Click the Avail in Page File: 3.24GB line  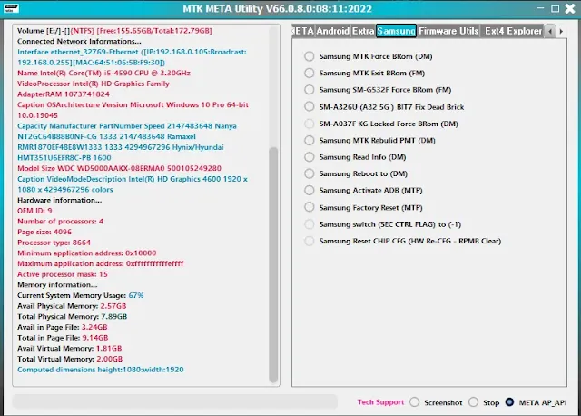click(x=63, y=327)
